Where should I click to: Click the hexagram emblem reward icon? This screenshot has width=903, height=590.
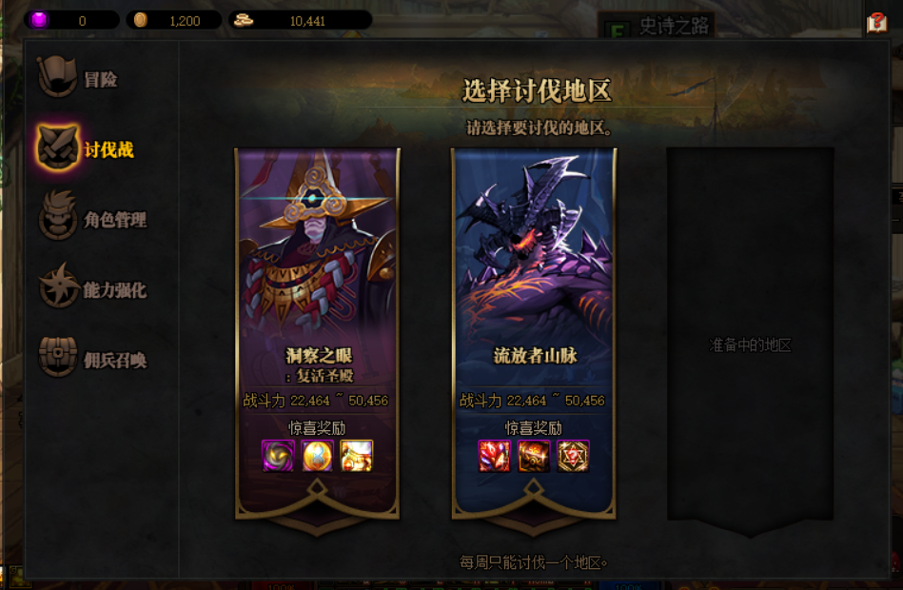click(x=573, y=456)
